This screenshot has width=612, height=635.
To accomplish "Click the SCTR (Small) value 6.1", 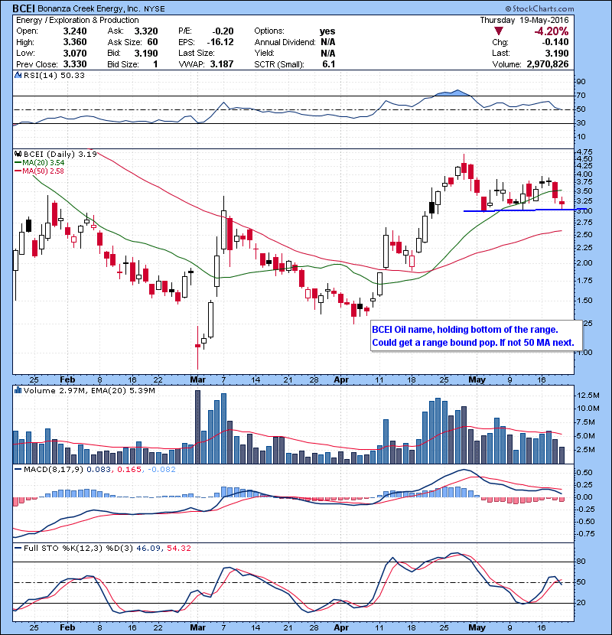I will 328,64.
